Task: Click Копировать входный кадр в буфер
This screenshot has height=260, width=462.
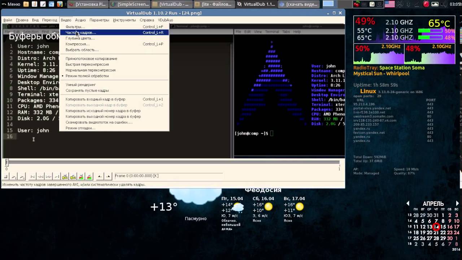Action: click(x=114, y=99)
